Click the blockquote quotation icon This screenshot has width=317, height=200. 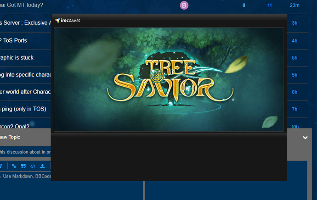(23, 166)
